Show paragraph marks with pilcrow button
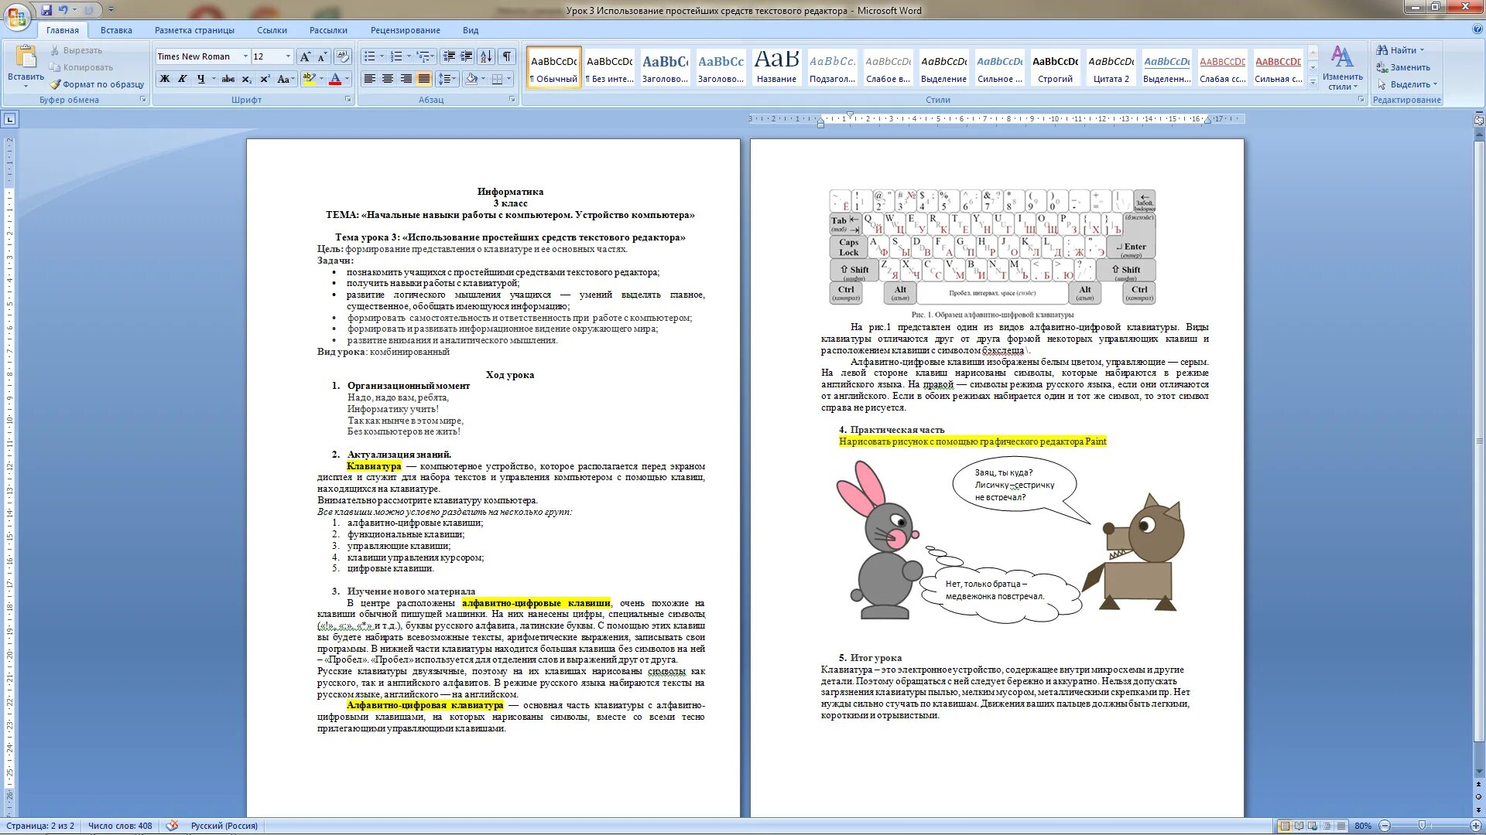This screenshot has width=1486, height=835. click(507, 56)
